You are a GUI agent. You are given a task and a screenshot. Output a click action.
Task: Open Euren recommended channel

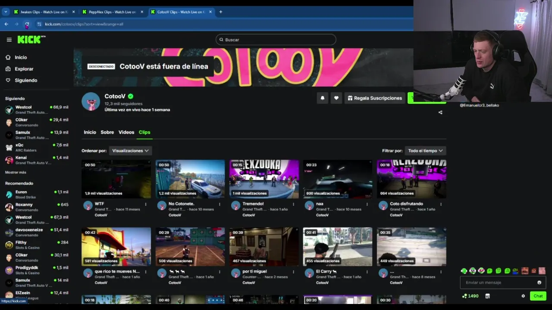point(37,194)
